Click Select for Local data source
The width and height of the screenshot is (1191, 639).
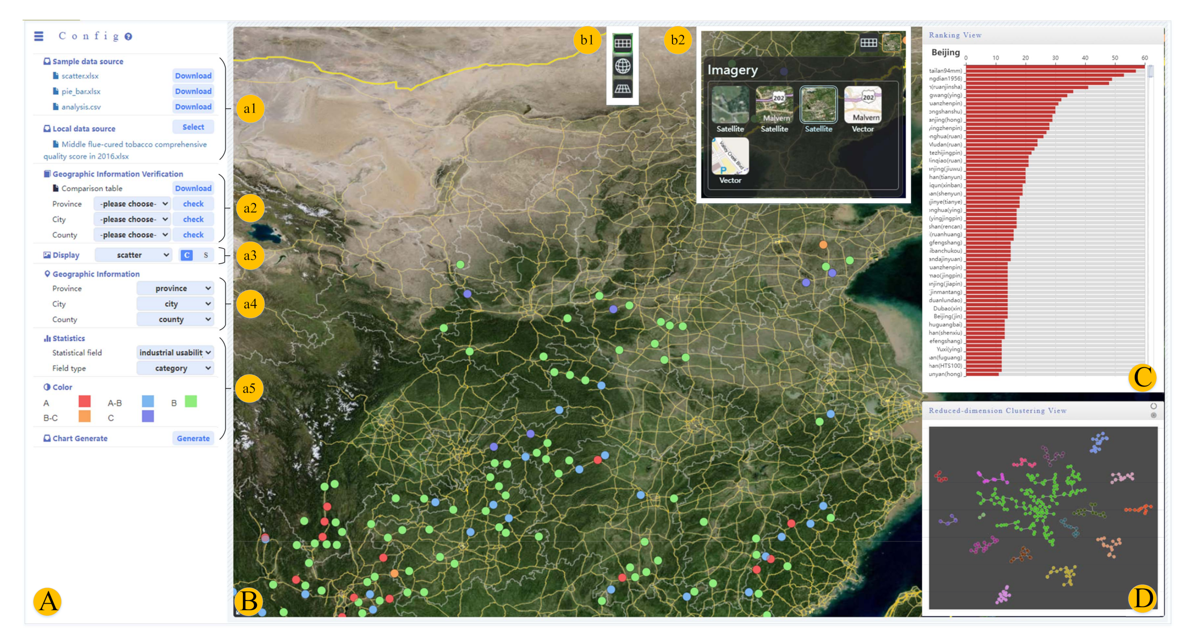[x=193, y=127]
